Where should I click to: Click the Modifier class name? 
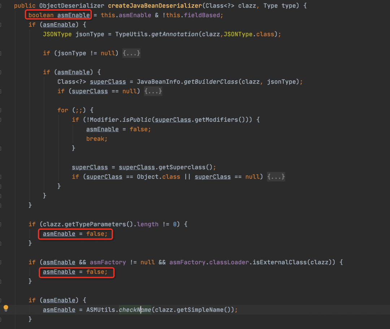(x=104, y=120)
